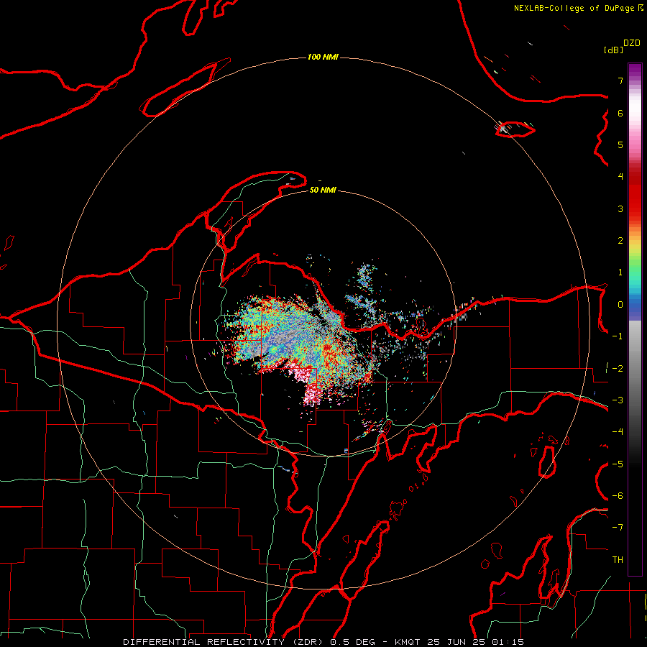Image resolution: width=647 pixels, height=647 pixels.
Task: Click the 50 NMI range ring label
Action: click(323, 190)
